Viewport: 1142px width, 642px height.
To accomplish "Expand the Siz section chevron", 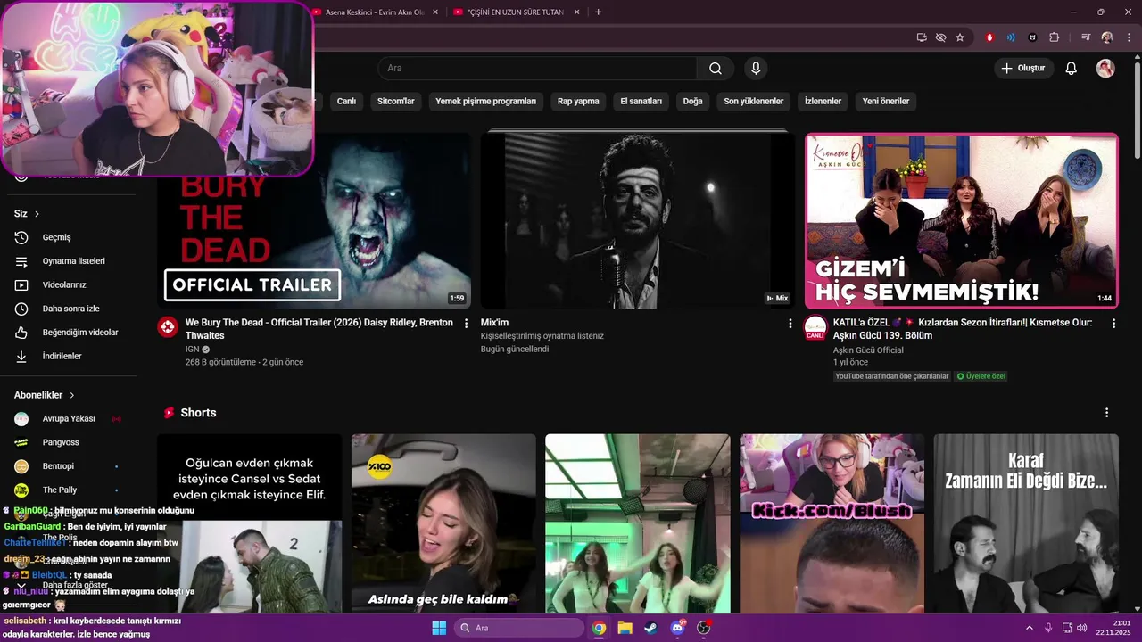I will point(37,214).
